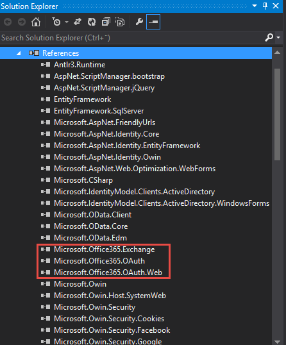
Task: Click the Search Solution Explorer input field
Action: pyautogui.click(x=132, y=38)
